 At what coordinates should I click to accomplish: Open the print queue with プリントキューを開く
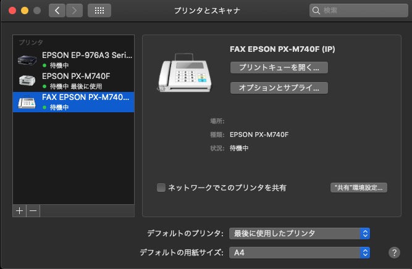click(279, 67)
